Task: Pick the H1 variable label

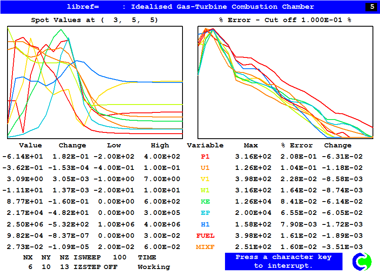Action: 205,224
